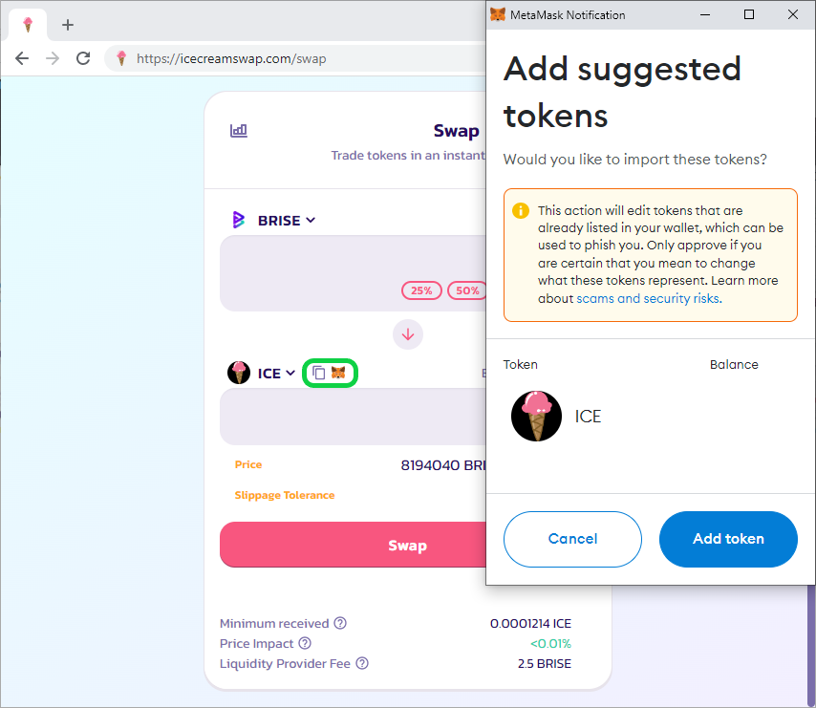The width and height of the screenshot is (816, 708).
Task: Select the 50% amount chip
Action: (467, 290)
